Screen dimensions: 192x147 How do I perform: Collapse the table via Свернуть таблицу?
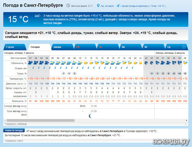point(16,124)
